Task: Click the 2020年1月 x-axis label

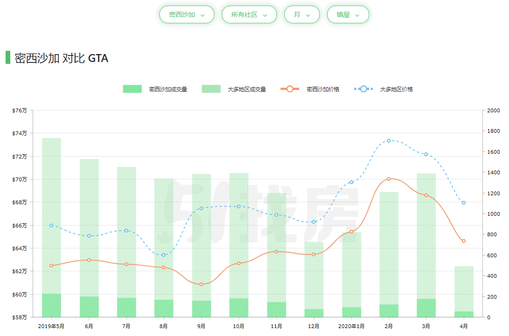Action: pos(351,326)
